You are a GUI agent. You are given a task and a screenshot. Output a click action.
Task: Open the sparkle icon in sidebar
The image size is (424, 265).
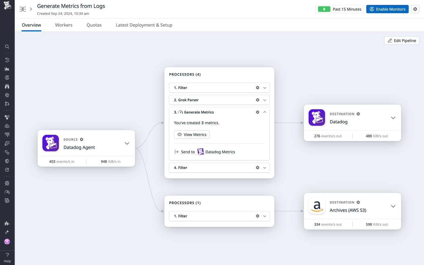pyautogui.click(x=7, y=232)
